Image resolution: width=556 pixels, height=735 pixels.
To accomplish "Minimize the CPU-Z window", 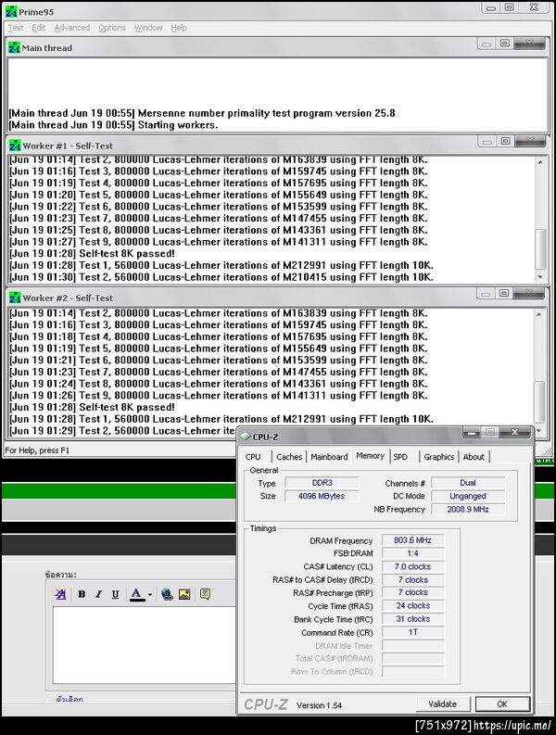I will tap(472, 432).
